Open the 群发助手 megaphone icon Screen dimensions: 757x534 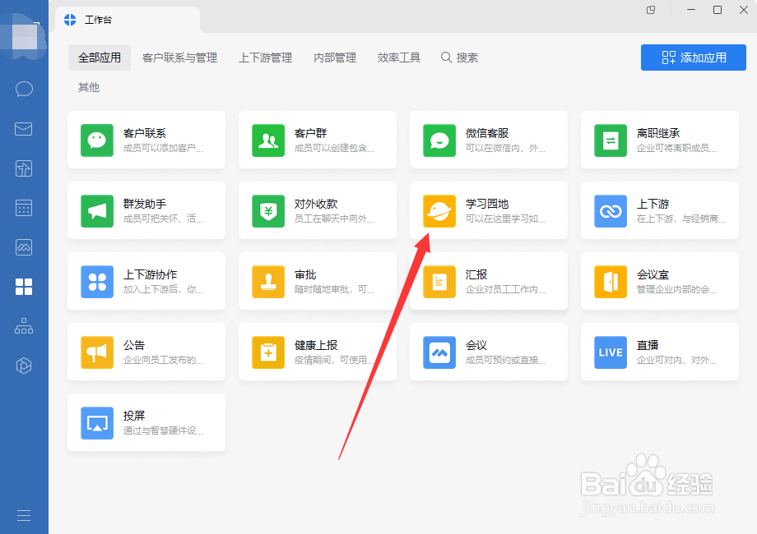tap(97, 211)
